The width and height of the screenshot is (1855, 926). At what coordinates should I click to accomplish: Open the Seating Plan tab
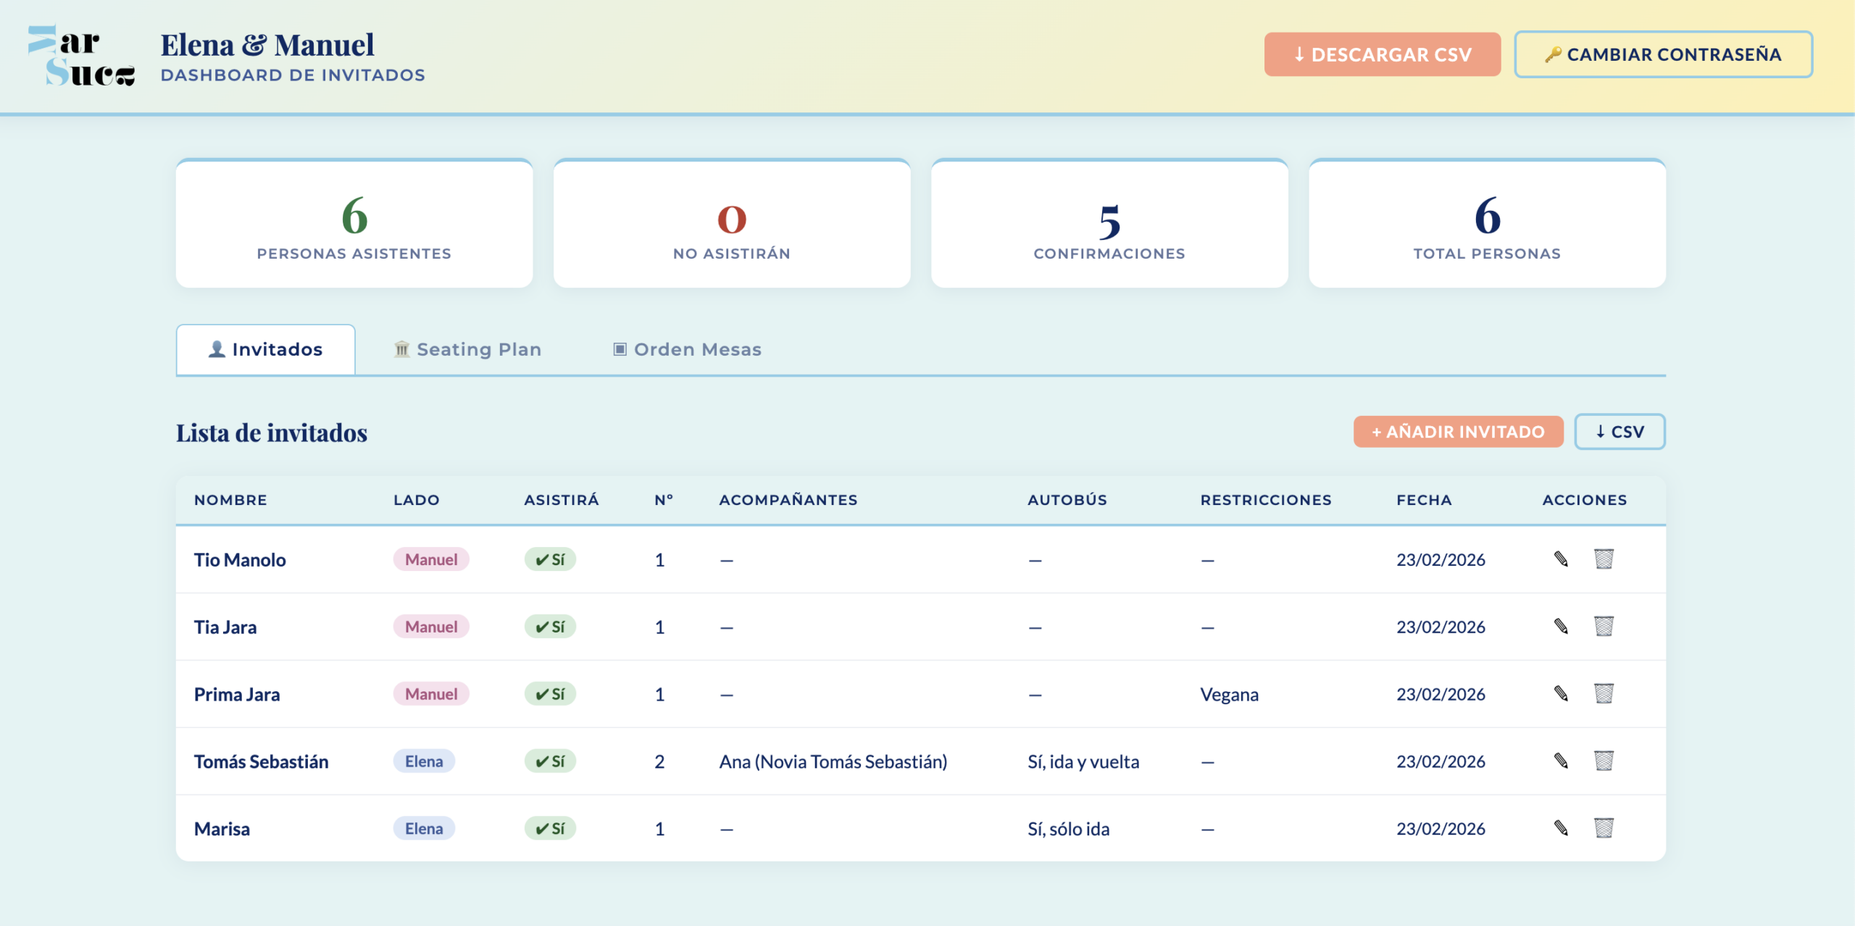click(468, 350)
